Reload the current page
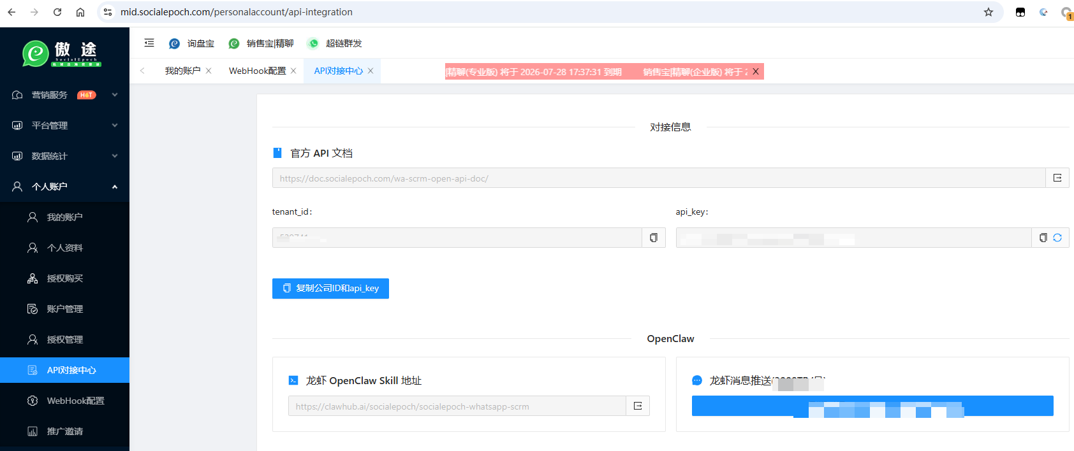1074x451 pixels. 57,12
